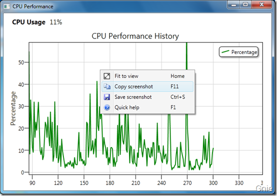The width and height of the screenshot is (277, 196).
Task: Click the Quick help question mark icon
Action: 107,107
